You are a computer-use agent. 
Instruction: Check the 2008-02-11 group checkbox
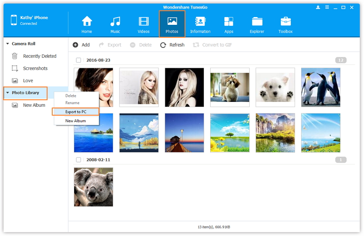pos(78,160)
